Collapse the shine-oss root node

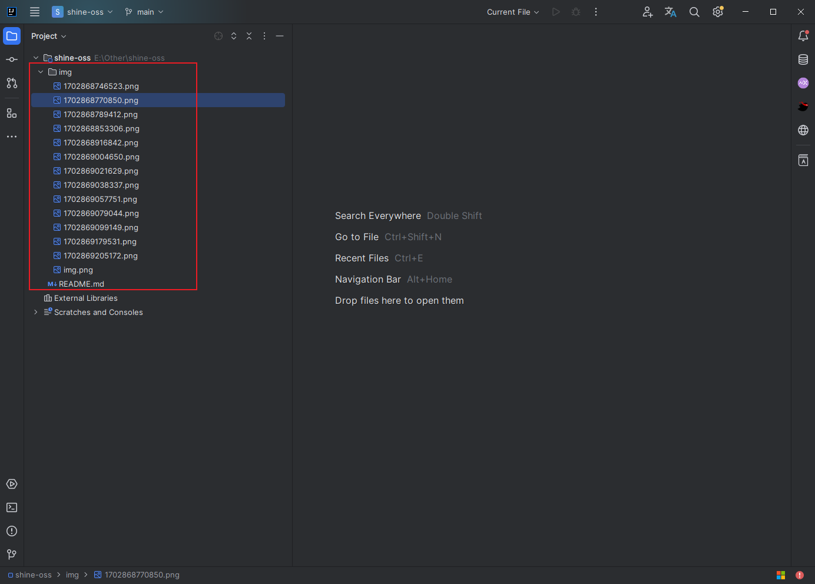(x=36, y=58)
